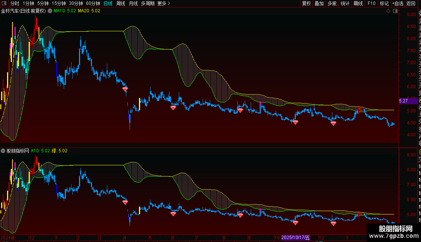Click the 6.50 price axis label
The width and height of the screenshot is (421, 242).
click(411, 74)
